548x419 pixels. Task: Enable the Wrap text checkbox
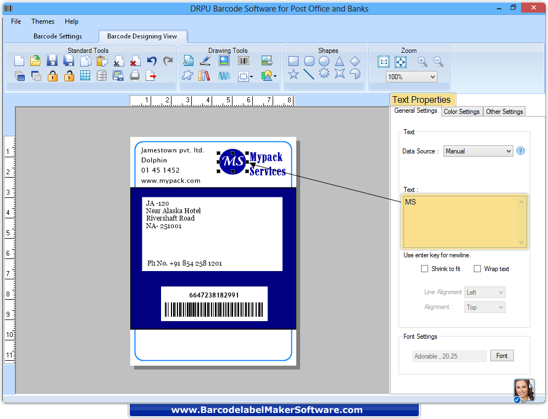(x=477, y=268)
